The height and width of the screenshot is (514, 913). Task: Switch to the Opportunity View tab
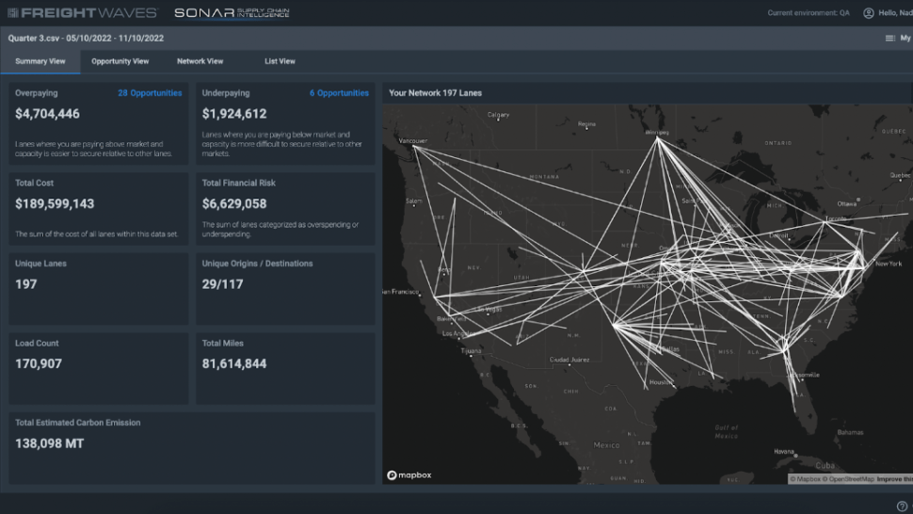[x=120, y=61]
